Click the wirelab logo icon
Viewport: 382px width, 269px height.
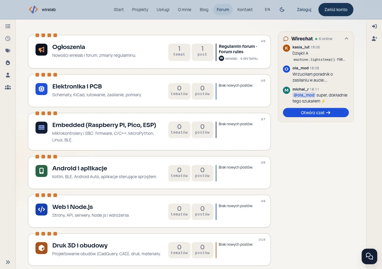click(x=33, y=10)
